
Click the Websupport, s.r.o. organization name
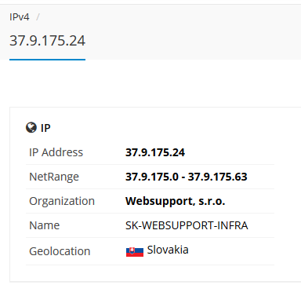point(175,201)
